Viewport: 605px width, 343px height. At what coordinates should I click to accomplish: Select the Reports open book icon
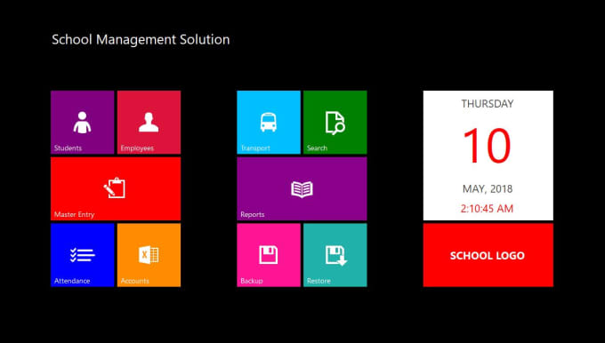[x=302, y=189]
